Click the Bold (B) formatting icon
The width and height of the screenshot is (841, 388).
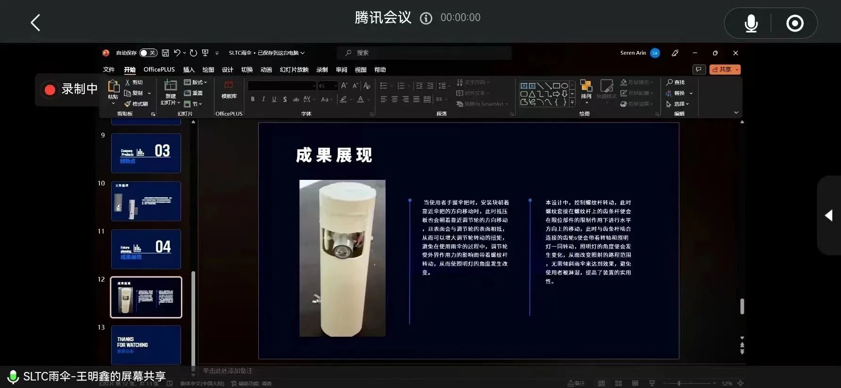tap(253, 99)
